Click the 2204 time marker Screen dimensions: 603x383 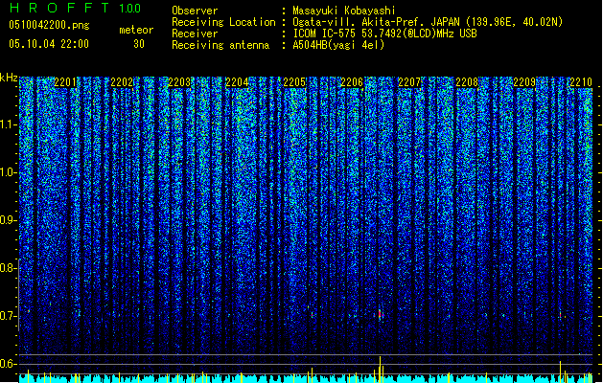(x=237, y=82)
